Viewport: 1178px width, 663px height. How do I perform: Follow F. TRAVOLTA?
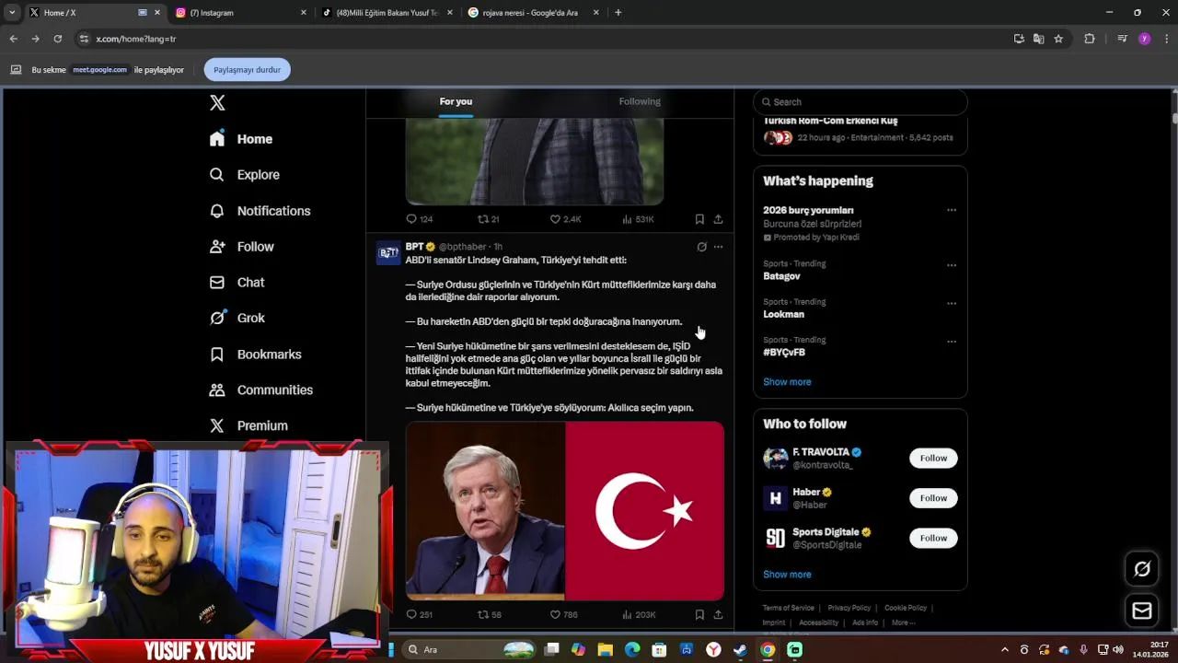933,458
